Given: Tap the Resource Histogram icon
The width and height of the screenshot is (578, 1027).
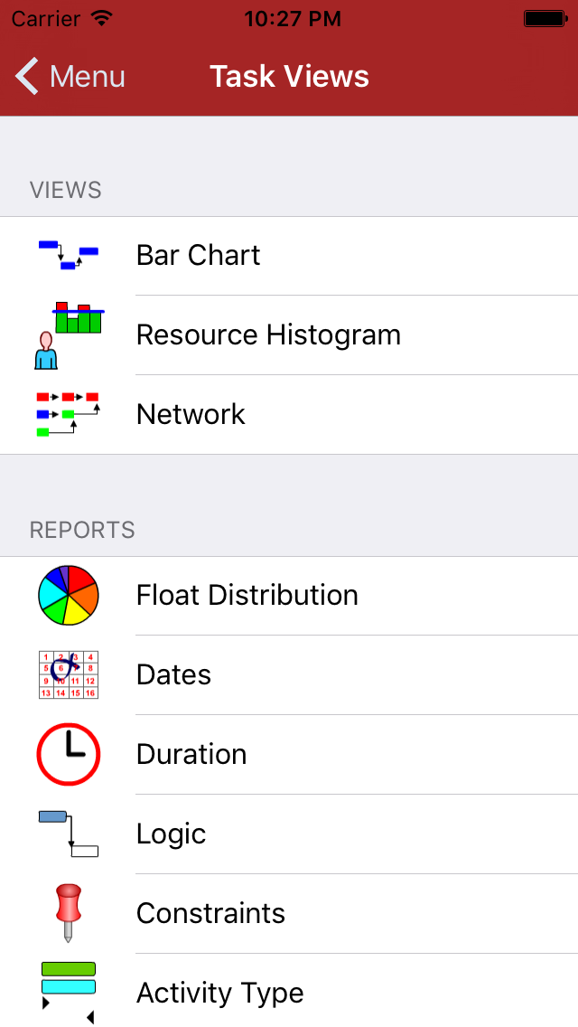Looking at the screenshot, I should (69, 335).
